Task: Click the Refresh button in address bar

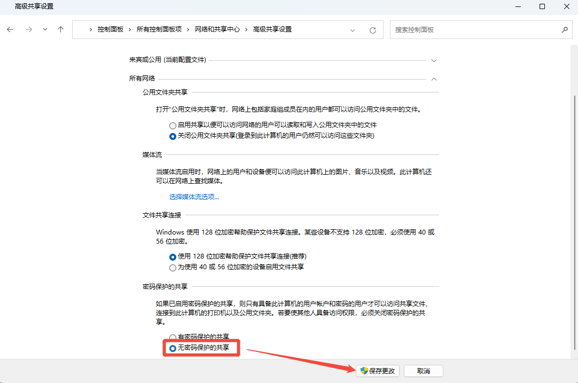Action: (x=373, y=30)
